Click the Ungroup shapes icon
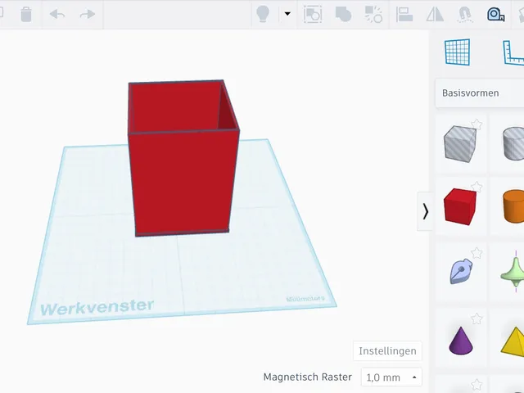This screenshot has height=393, width=524. tap(373, 15)
